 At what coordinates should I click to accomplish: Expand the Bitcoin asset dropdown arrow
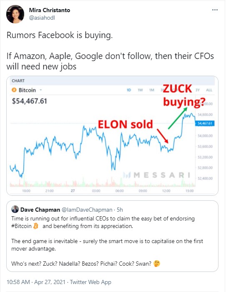(40, 90)
